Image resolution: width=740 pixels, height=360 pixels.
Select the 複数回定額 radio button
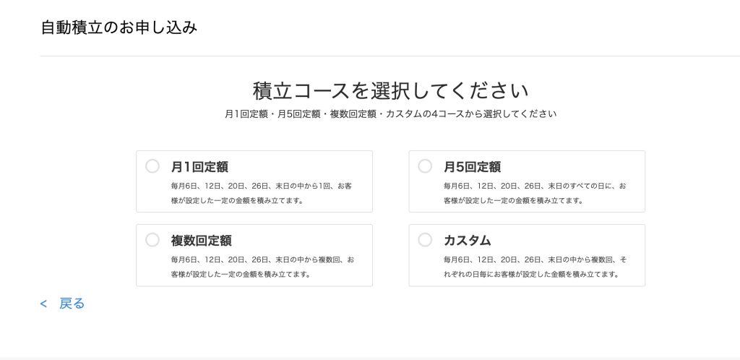[x=152, y=240]
